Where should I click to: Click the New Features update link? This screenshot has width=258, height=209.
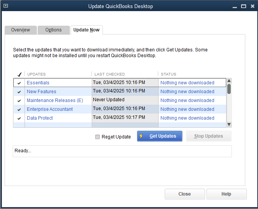tap(41, 92)
